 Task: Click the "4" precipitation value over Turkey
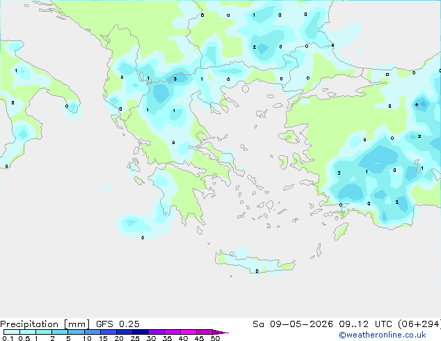click(417, 104)
